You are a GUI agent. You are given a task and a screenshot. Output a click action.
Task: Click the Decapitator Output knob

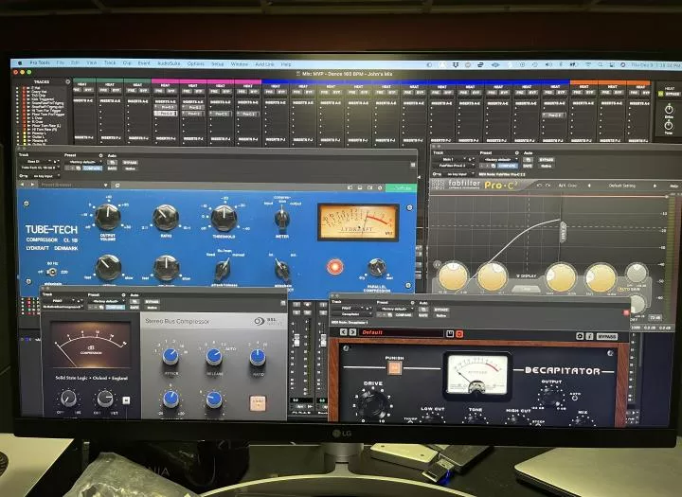(x=551, y=397)
